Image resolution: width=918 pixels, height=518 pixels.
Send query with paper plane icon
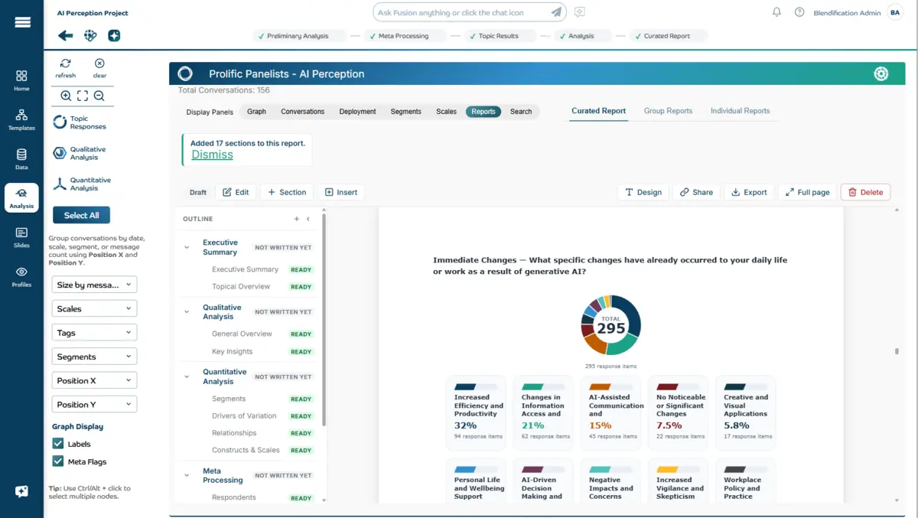click(557, 12)
